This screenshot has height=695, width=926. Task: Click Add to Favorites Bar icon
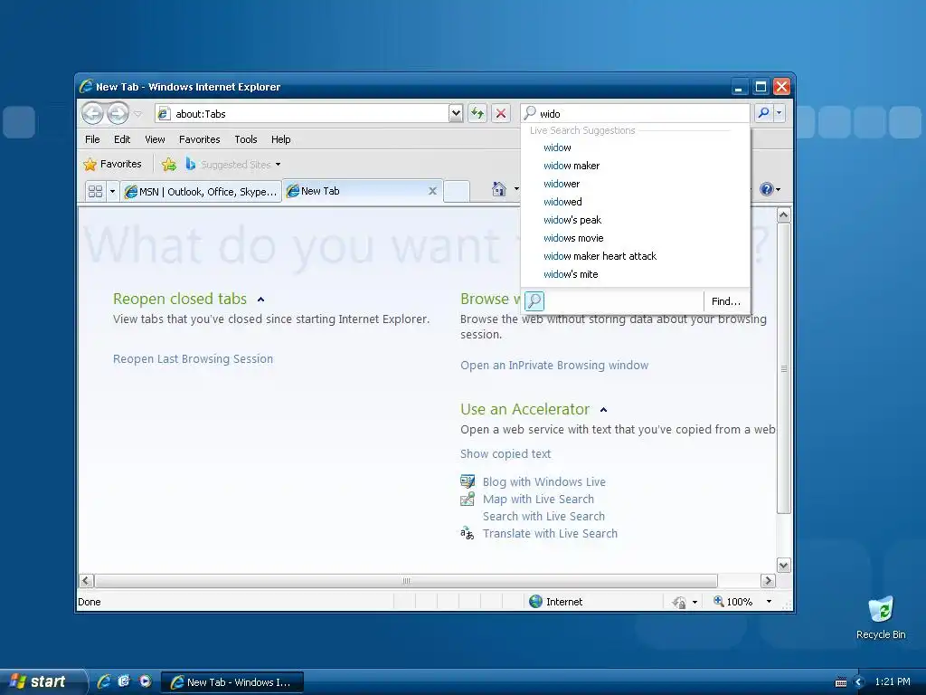(x=169, y=165)
